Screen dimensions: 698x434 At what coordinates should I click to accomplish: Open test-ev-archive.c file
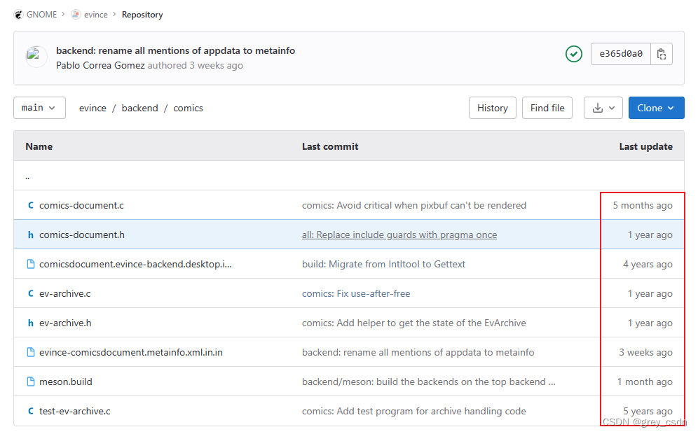pos(75,411)
